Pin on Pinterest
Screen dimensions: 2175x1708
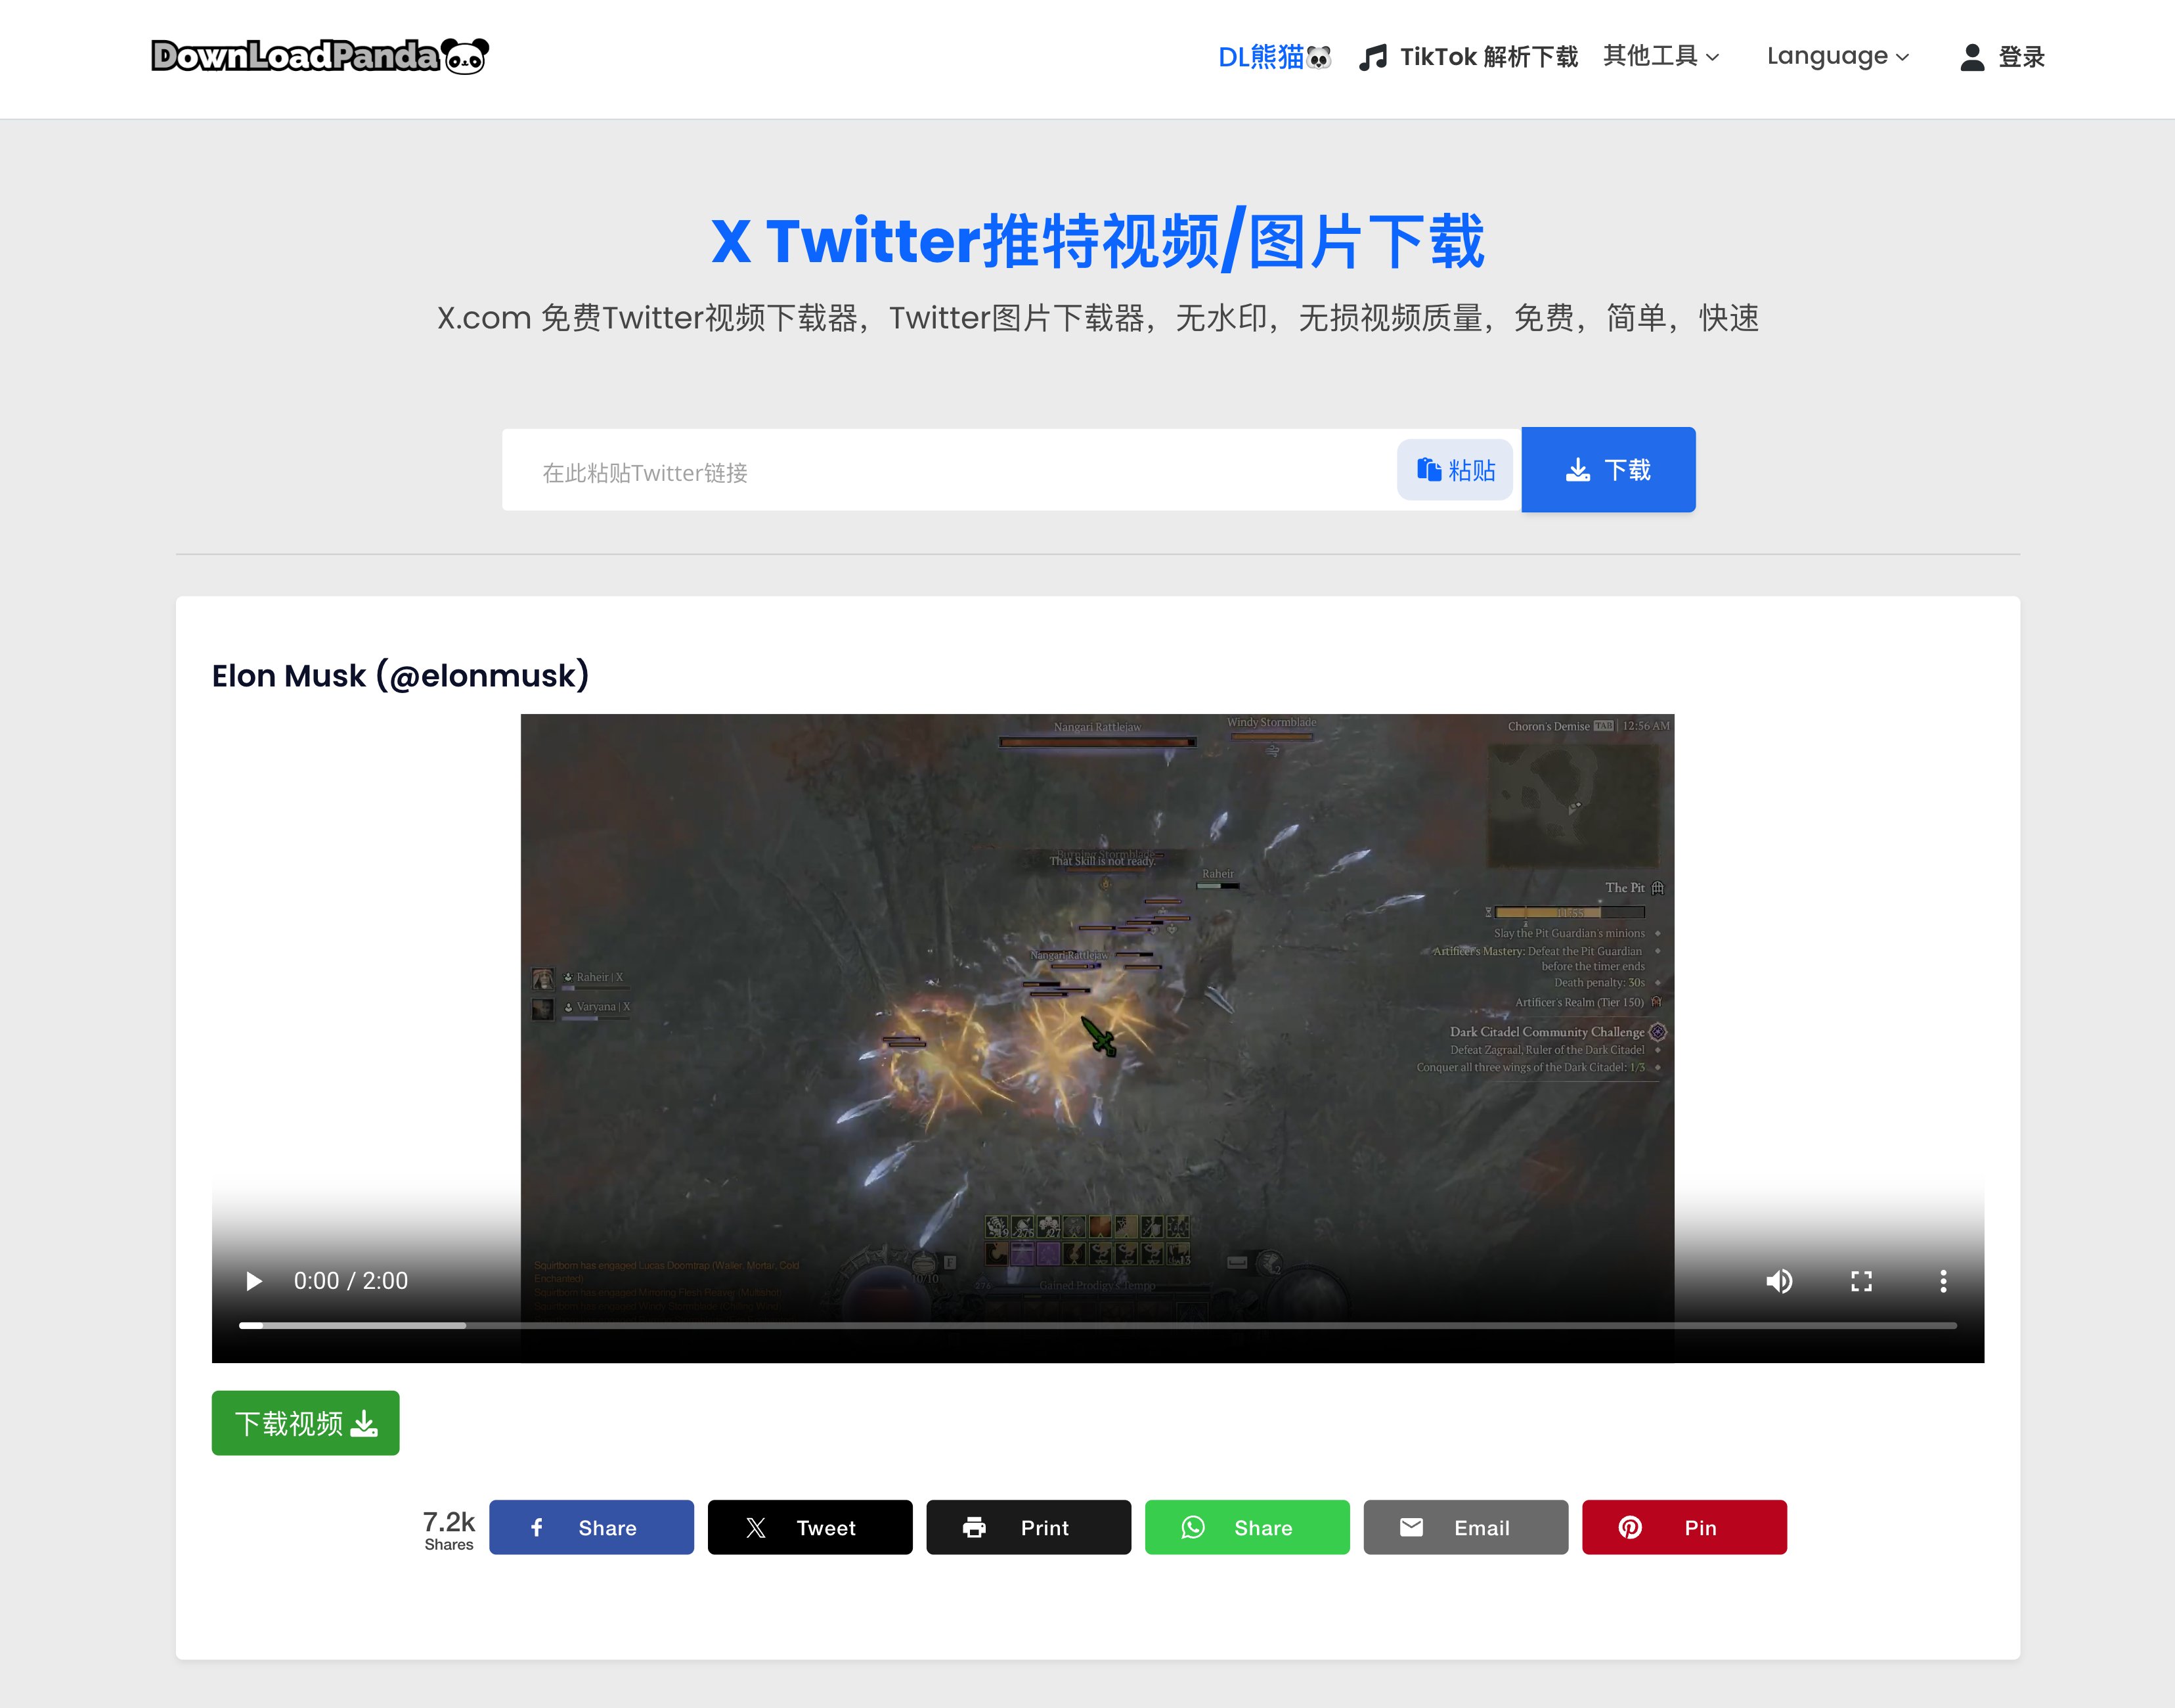(x=1684, y=1528)
